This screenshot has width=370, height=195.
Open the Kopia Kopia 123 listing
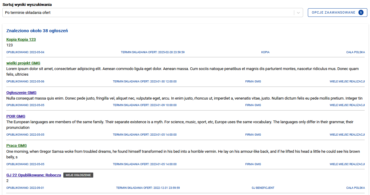pos(21,40)
